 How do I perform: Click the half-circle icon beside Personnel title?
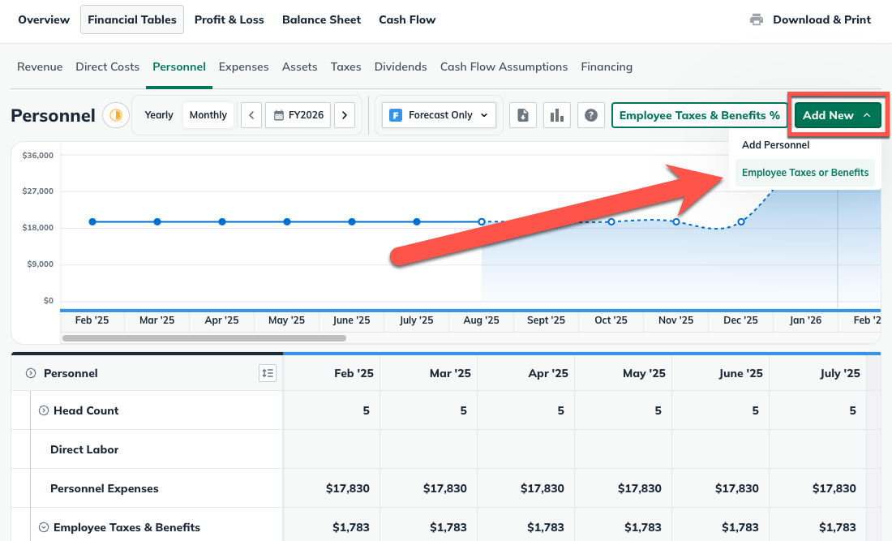pos(116,115)
